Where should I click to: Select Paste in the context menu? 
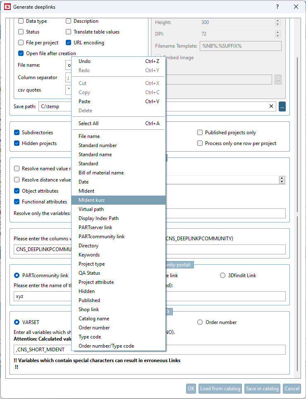pyautogui.click(x=84, y=102)
